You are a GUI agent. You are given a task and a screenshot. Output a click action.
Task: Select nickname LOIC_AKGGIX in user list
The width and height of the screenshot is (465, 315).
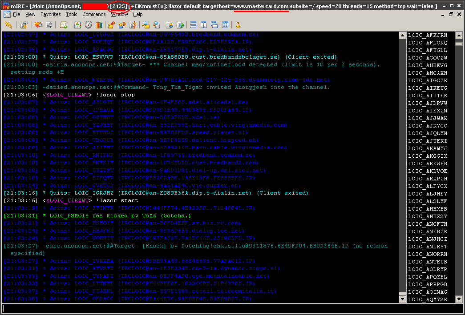tap(427, 156)
